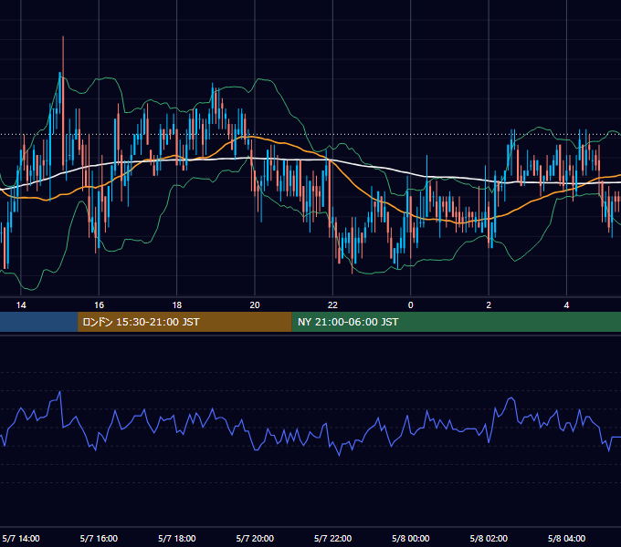Click the 5/8 02:00 time label
This screenshot has width=621, height=547.
click(489, 539)
